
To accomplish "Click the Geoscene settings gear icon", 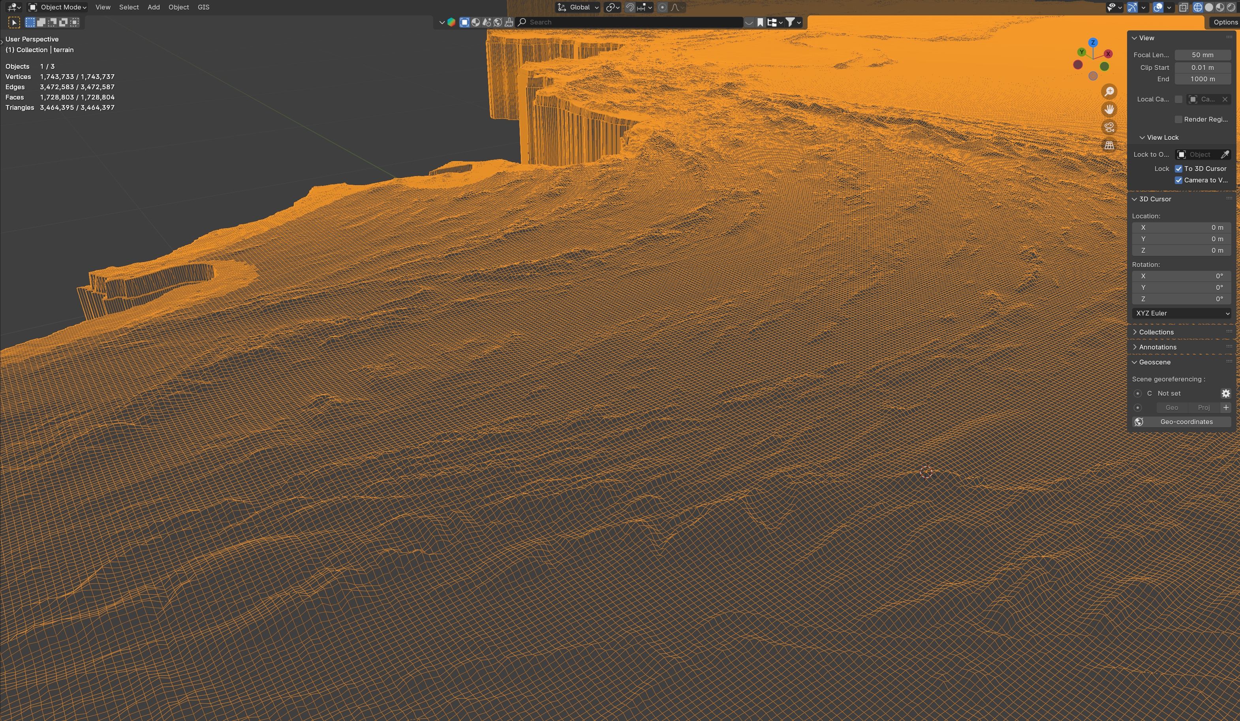I will [x=1225, y=393].
